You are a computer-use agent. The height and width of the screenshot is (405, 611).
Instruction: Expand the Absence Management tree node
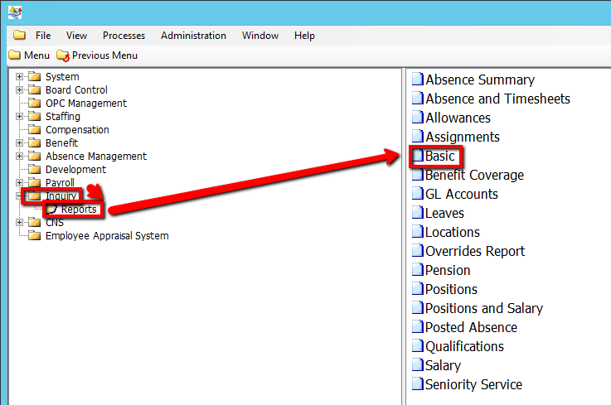tap(20, 157)
